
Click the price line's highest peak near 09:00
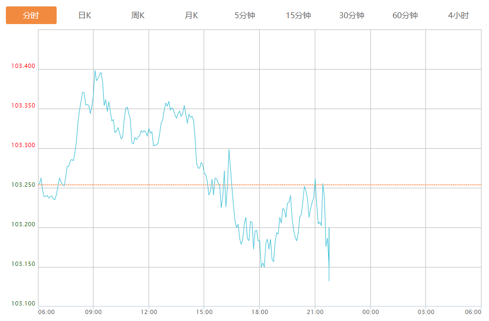(95, 71)
